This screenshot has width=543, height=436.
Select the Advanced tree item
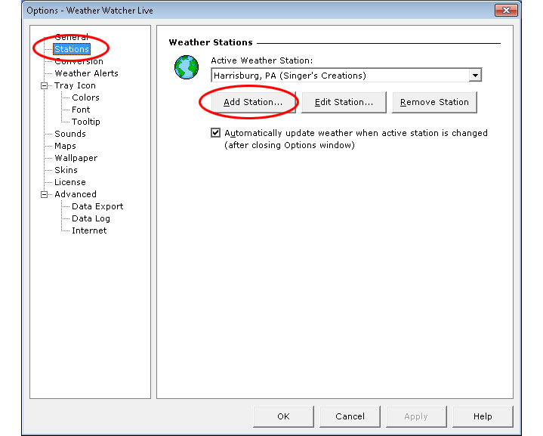click(76, 194)
